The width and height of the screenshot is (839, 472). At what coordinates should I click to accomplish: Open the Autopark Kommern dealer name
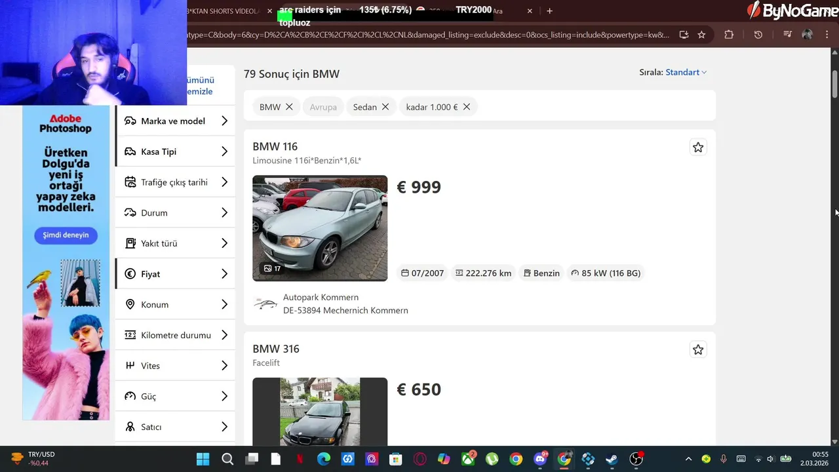321,298
